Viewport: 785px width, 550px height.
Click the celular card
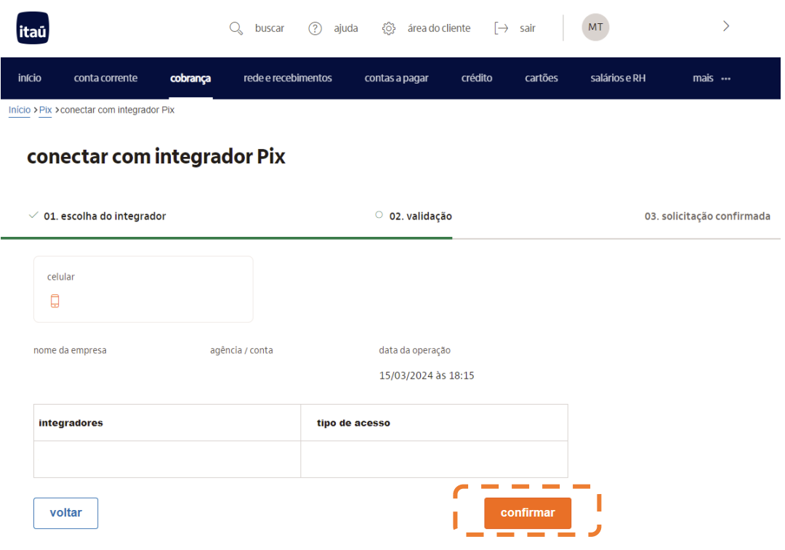[x=143, y=289]
